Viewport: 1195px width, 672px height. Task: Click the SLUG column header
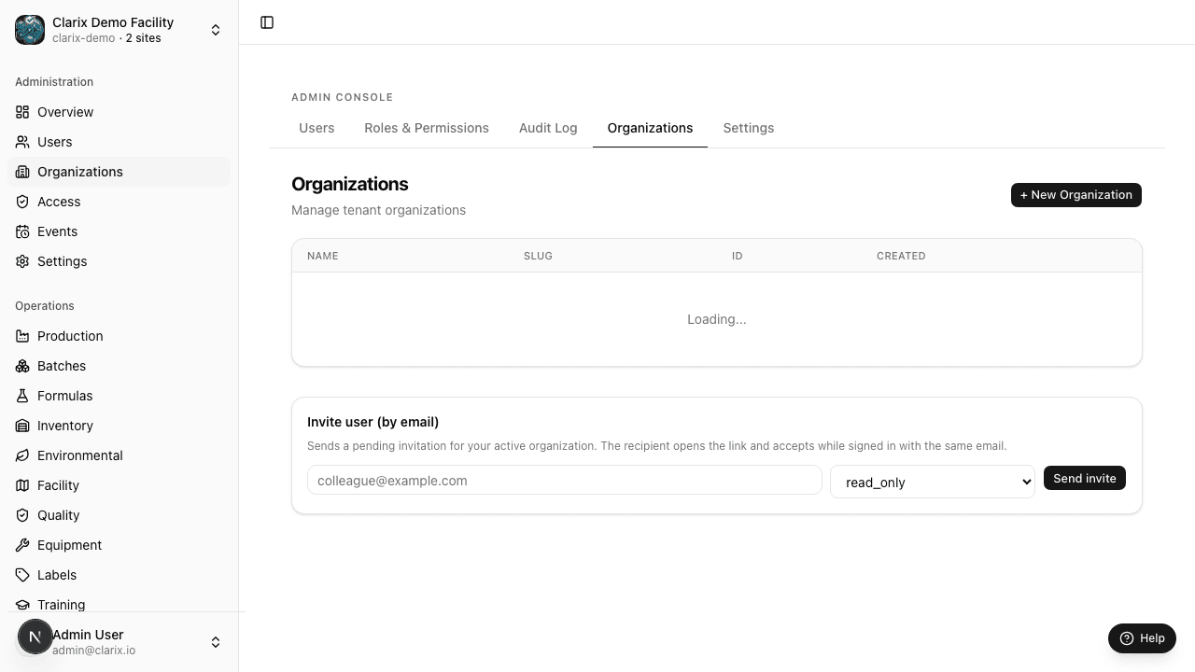[538, 256]
